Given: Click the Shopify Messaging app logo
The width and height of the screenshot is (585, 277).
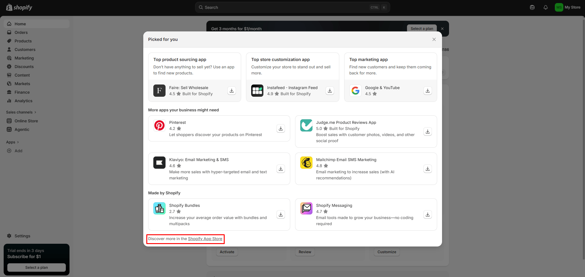Looking at the screenshot, I should (x=306, y=208).
